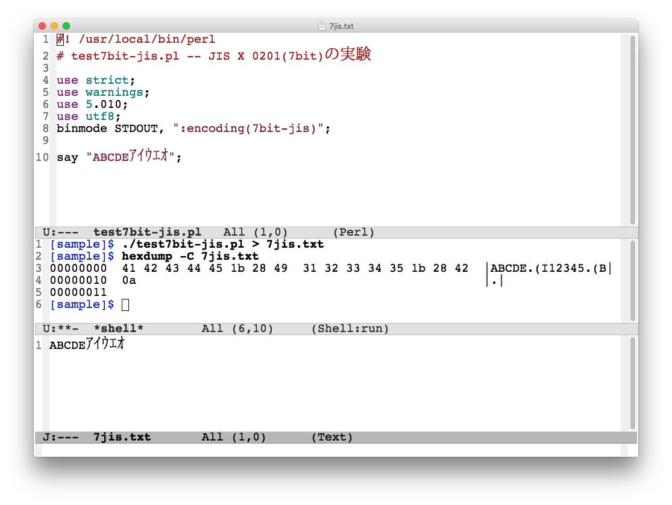Click the scrollbar of the 7jis.txt pane
672x505 pixels.
click(633, 383)
